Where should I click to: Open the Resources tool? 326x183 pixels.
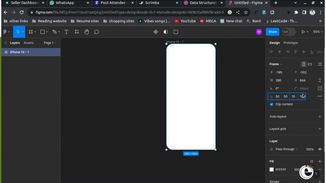tap(77, 32)
